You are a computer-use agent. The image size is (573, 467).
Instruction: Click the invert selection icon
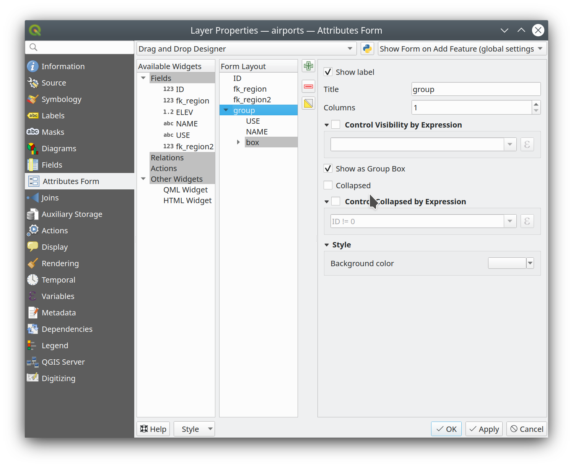[x=308, y=103]
